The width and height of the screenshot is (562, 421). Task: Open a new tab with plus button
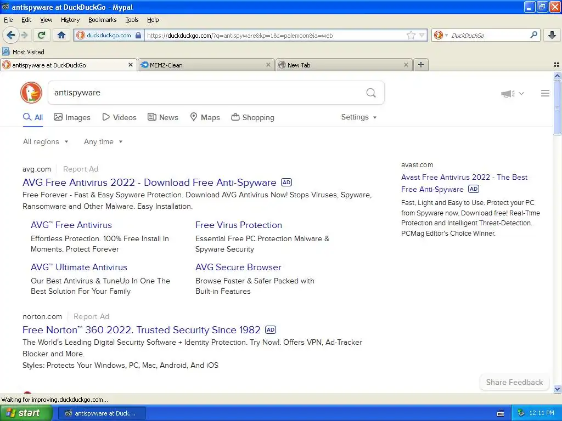(421, 65)
